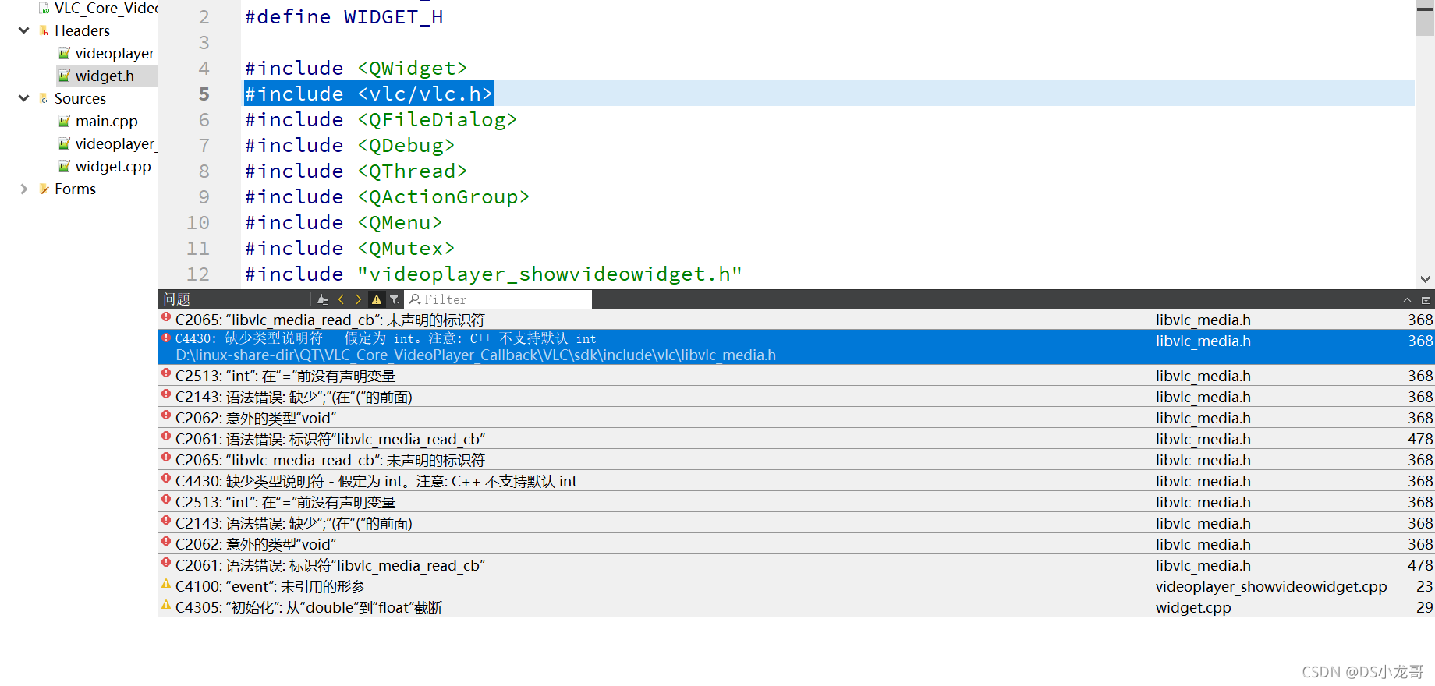
Task: Open widget.cpp in project tree
Action: coord(113,166)
